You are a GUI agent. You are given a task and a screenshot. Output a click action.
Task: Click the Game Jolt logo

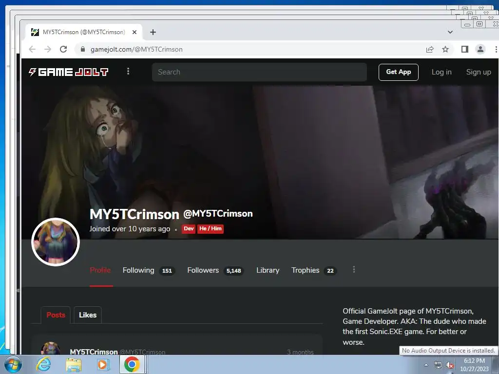(68, 72)
